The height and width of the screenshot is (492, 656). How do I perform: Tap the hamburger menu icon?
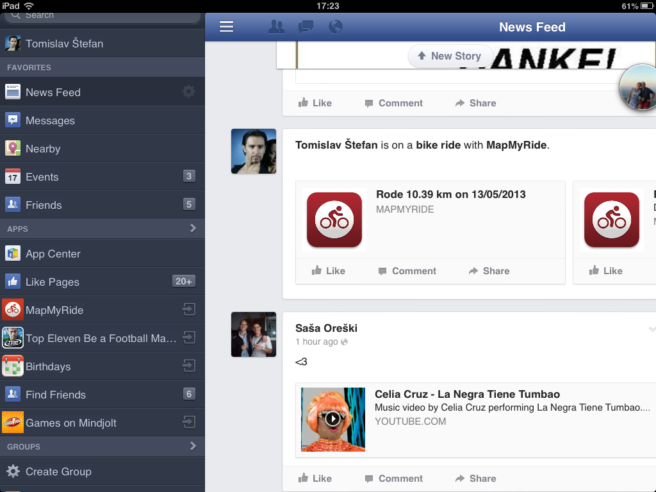tap(226, 27)
